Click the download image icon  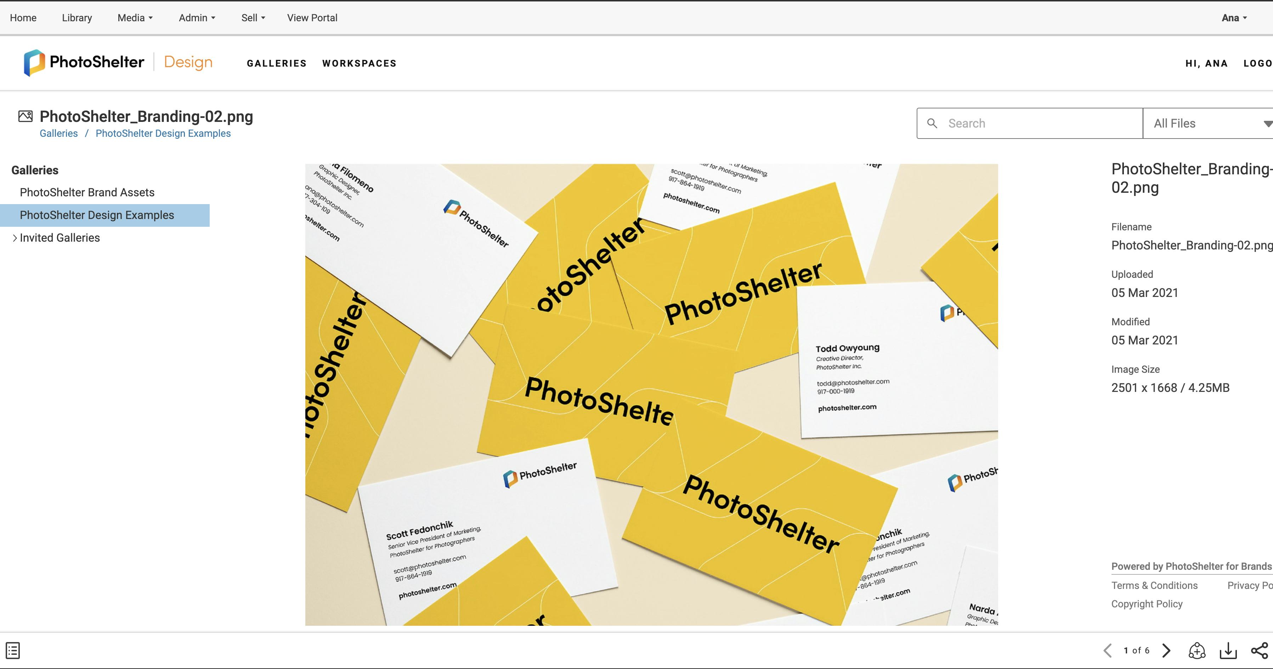point(1228,651)
